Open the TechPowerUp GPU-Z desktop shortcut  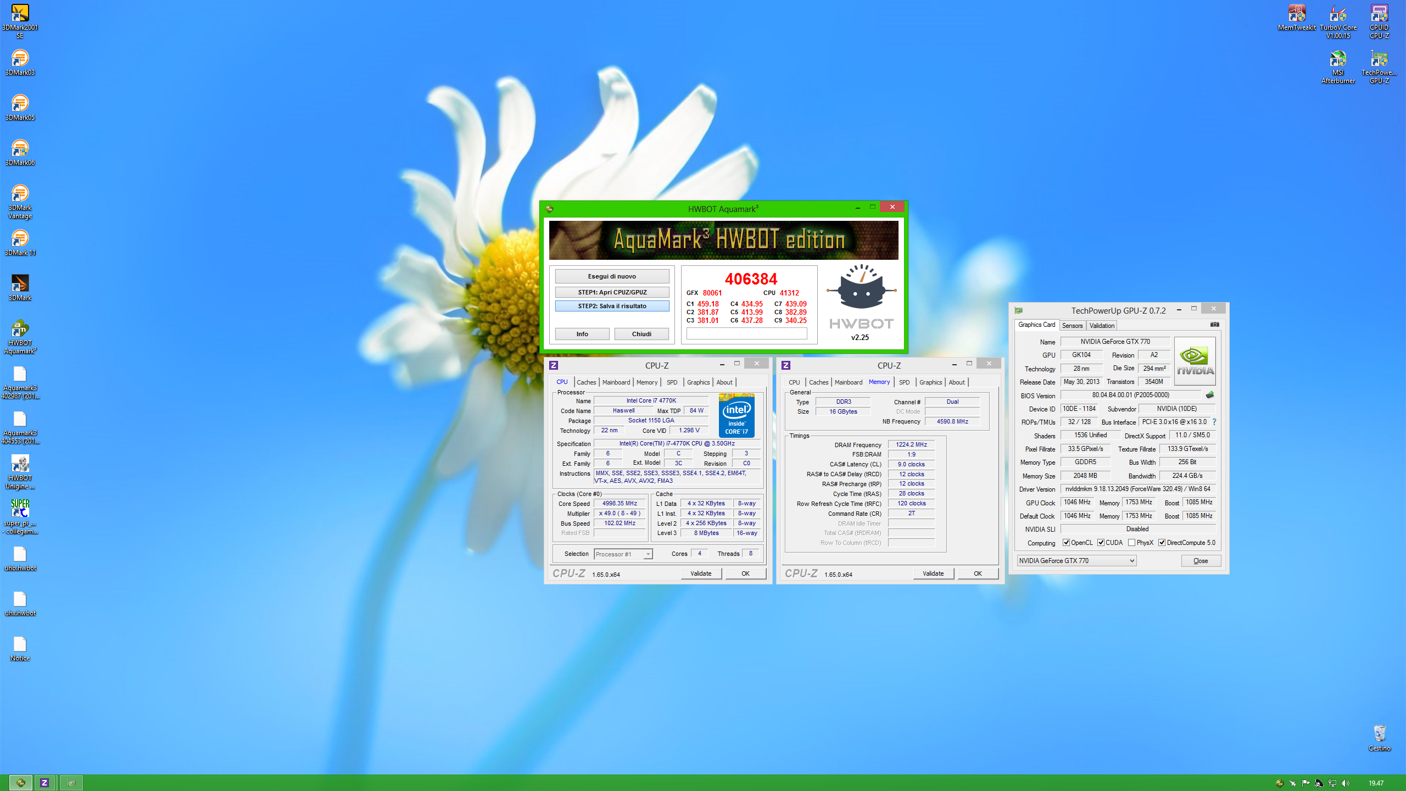coord(1379,66)
